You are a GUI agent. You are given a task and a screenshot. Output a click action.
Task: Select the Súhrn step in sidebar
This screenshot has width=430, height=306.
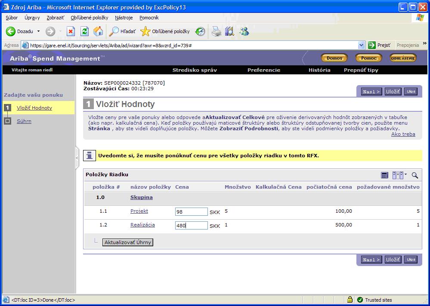(x=24, y=121)
